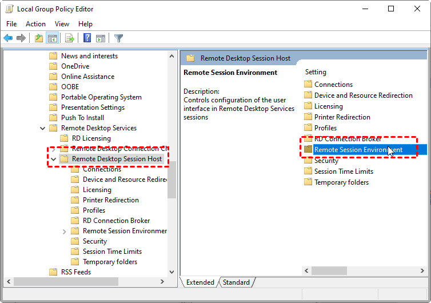
Task: Click the folder icon beside News and interests
Action: (x=53, y=56)
